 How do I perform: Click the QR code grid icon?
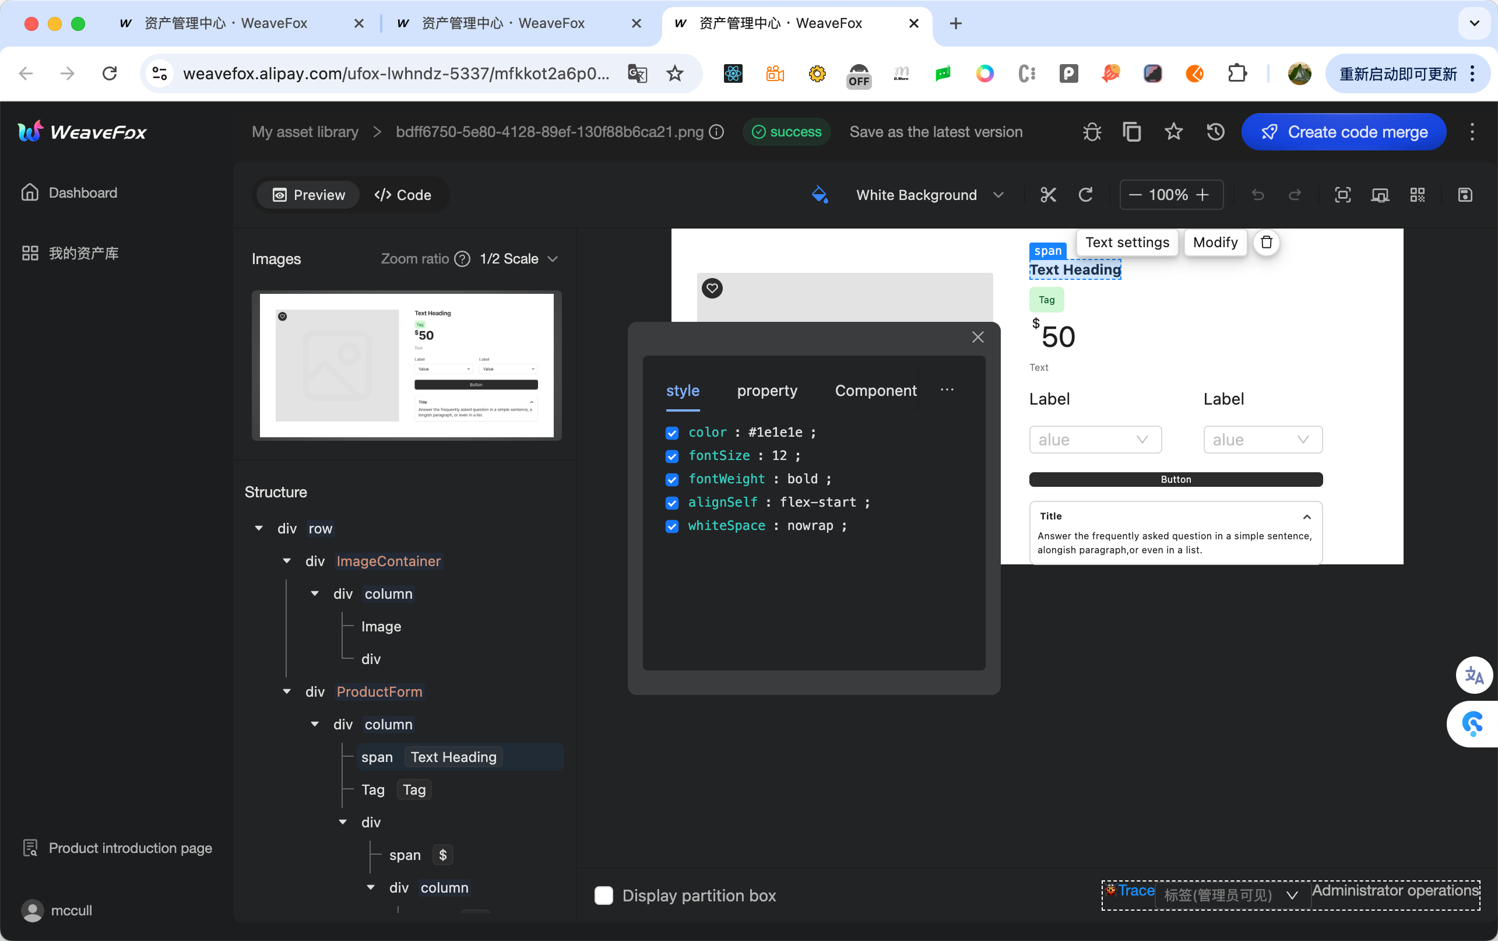point(1417,195)
